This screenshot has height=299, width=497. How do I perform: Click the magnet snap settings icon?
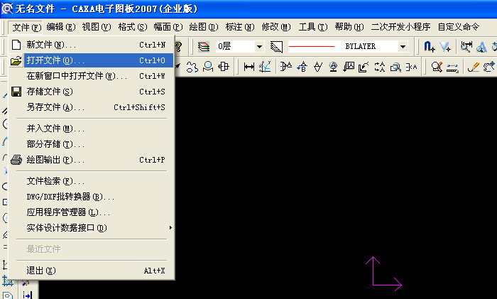point(429,47)
